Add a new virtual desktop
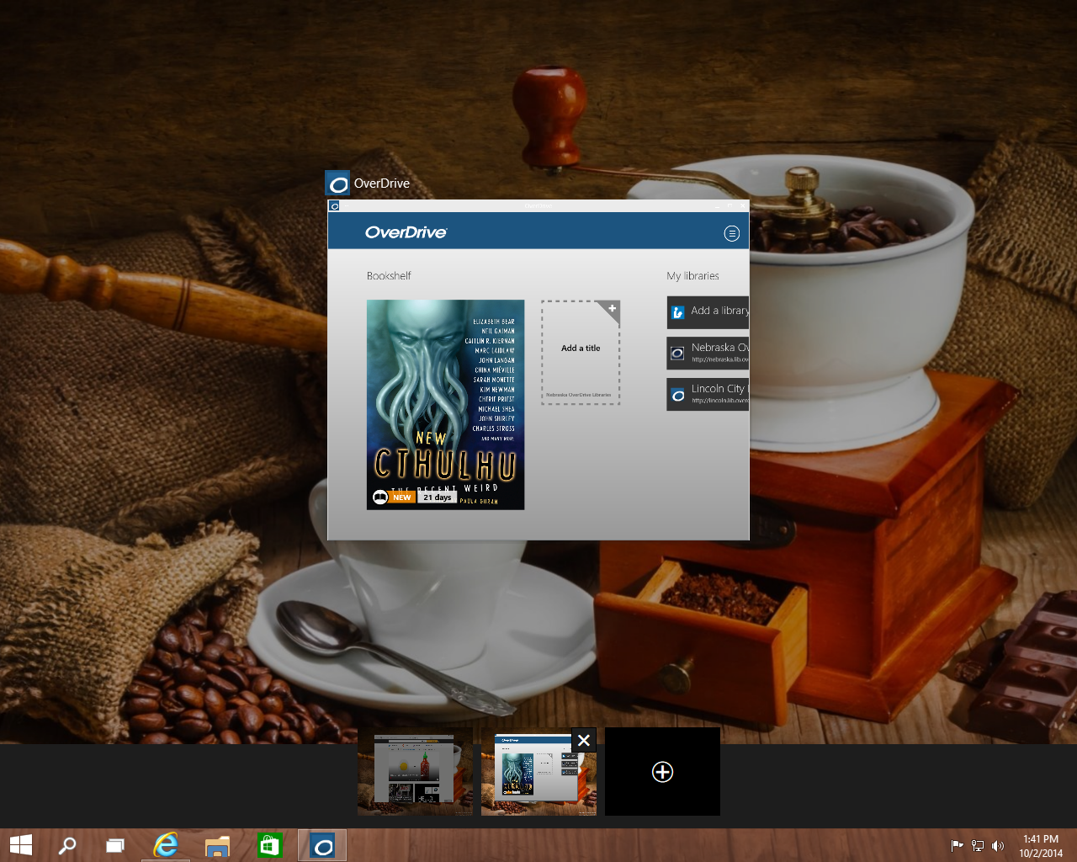Image resolution: width=1077 pixels, height=862 pixels. (662, 772)
